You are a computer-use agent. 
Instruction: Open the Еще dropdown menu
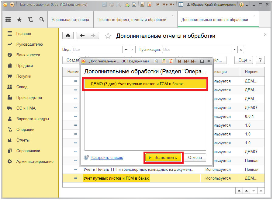click(x=245, y=60)
